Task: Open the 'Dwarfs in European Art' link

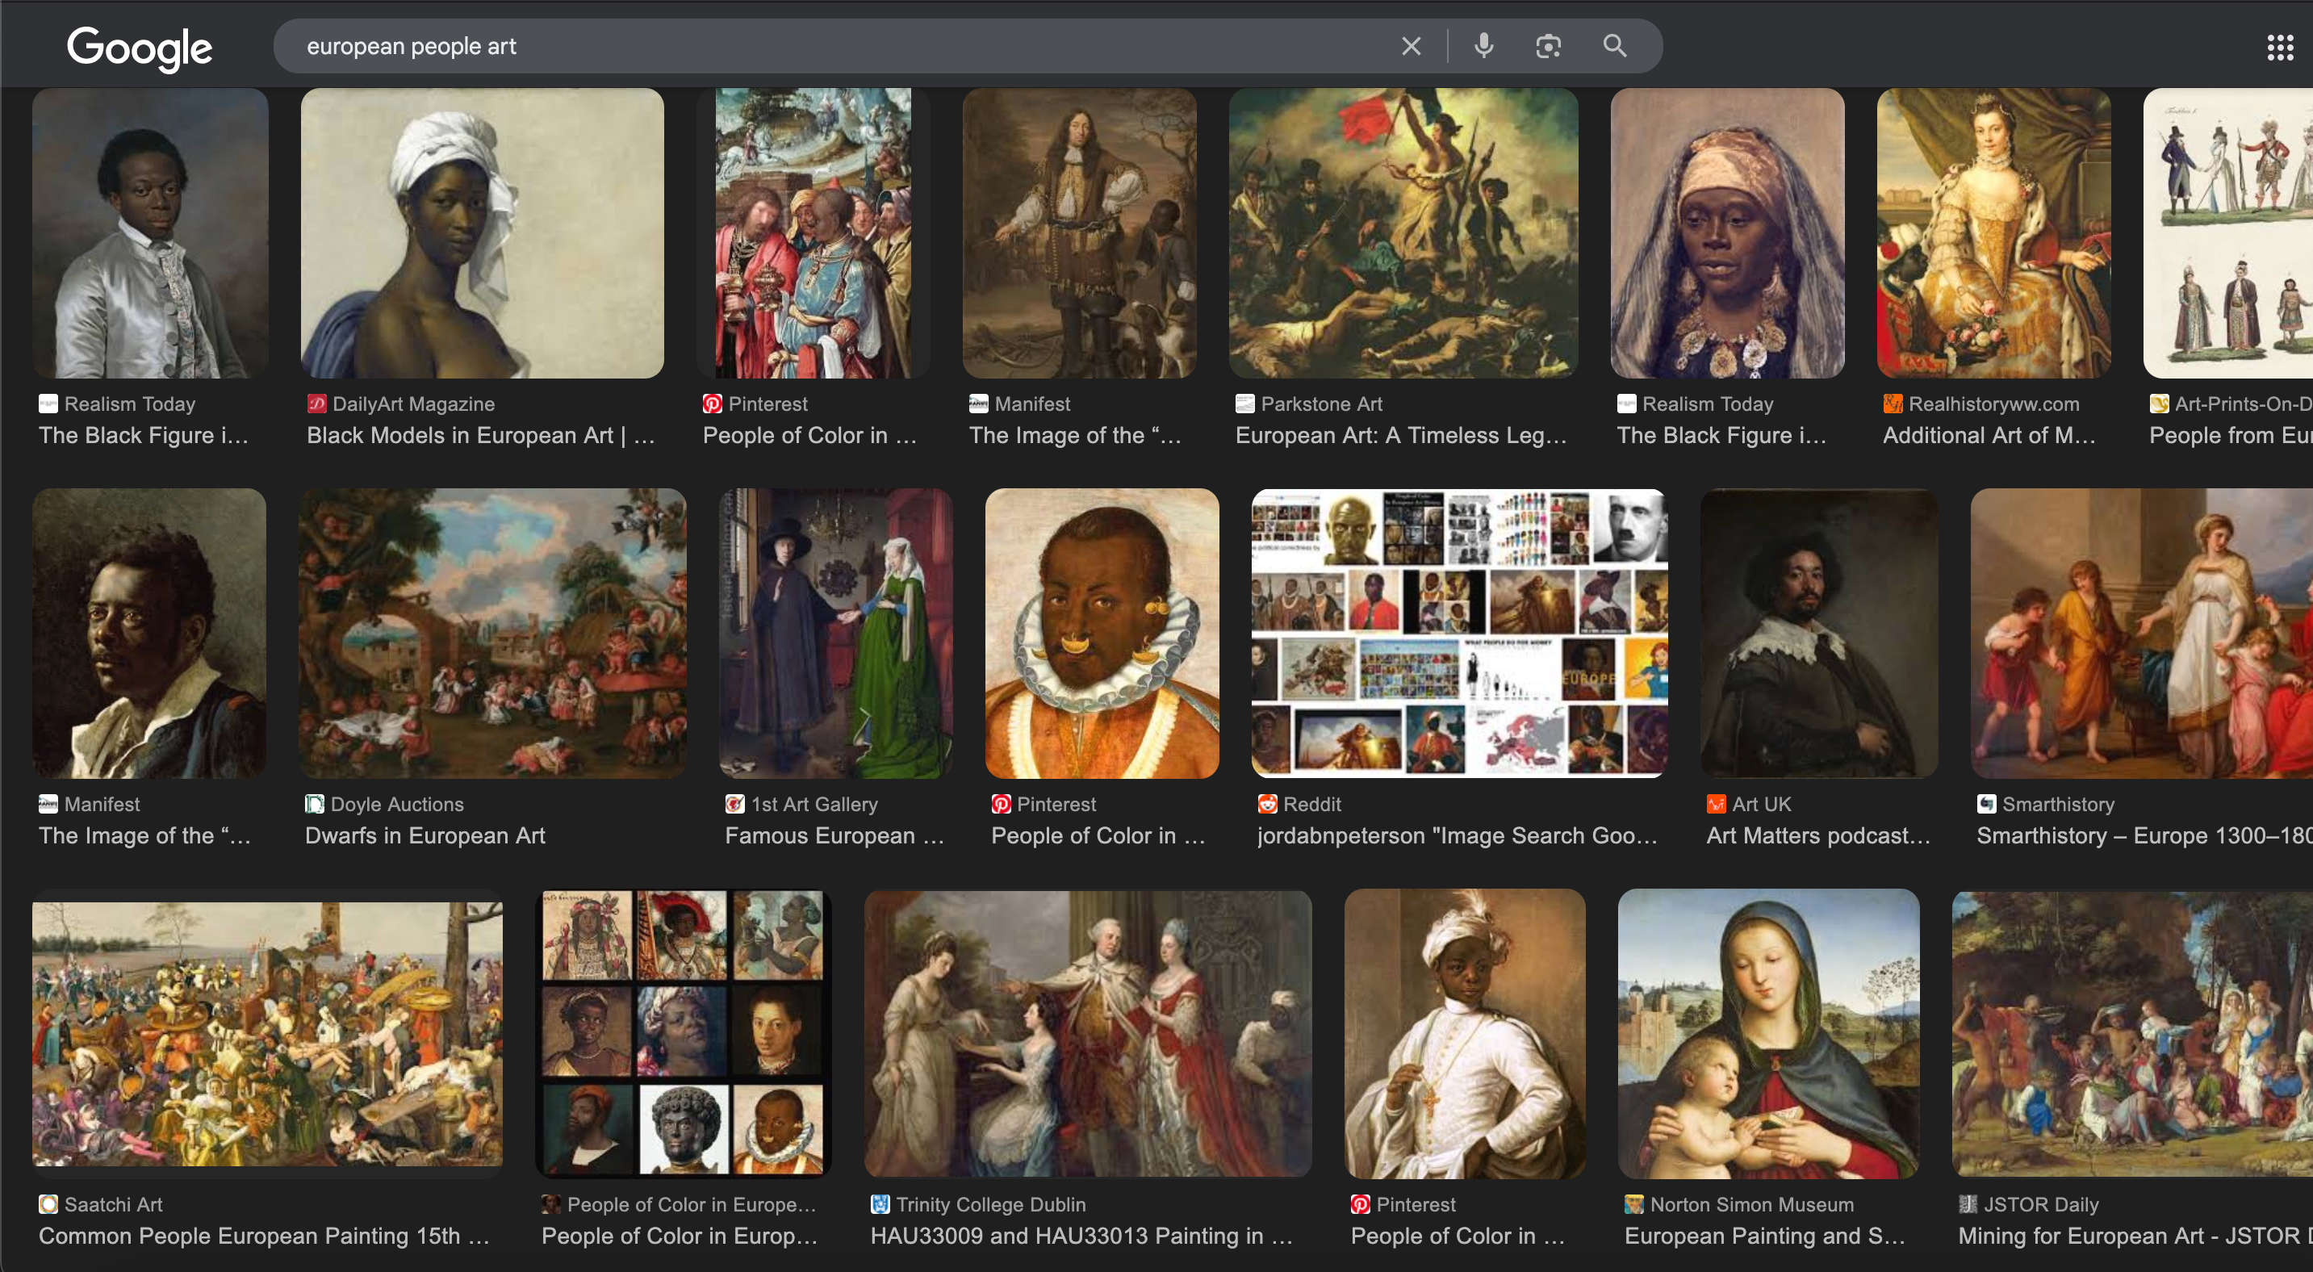Action: click(425, 835)
